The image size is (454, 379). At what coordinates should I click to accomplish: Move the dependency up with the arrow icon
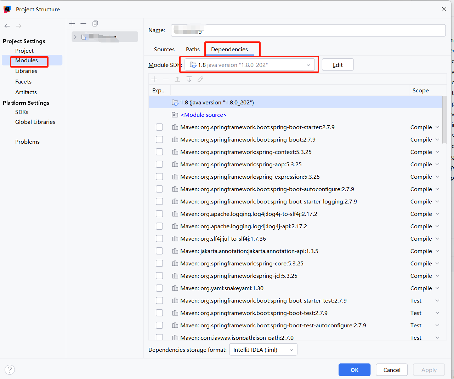pyautogui.click(x=177, y=79)
